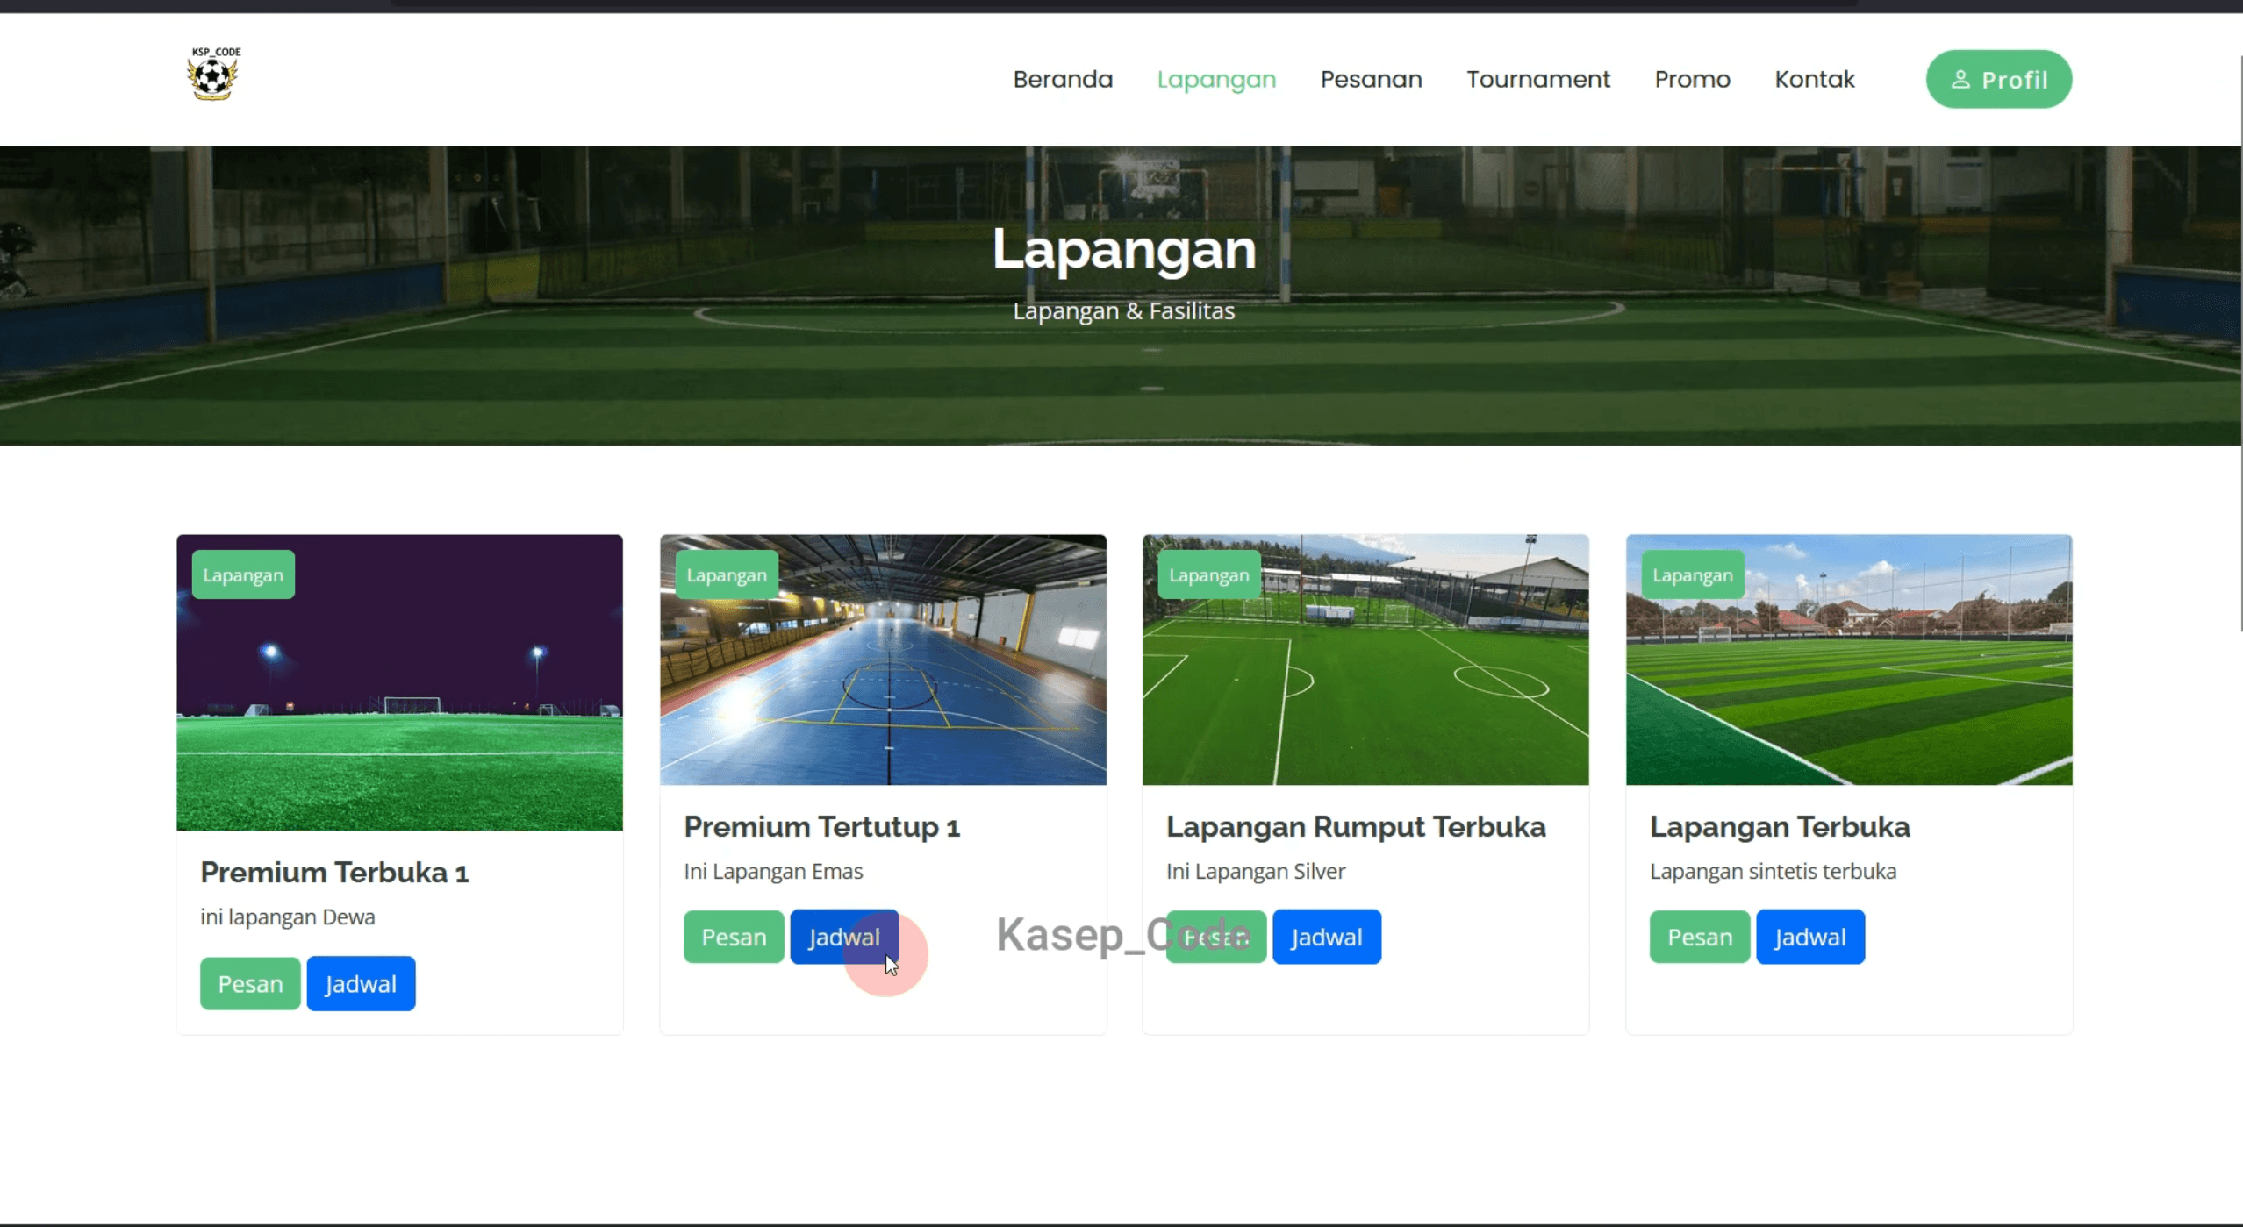2243x1227 pixels.
Task: Click the Lapangan badge on Premium Terbuka 1
Action: pos(243,574)
